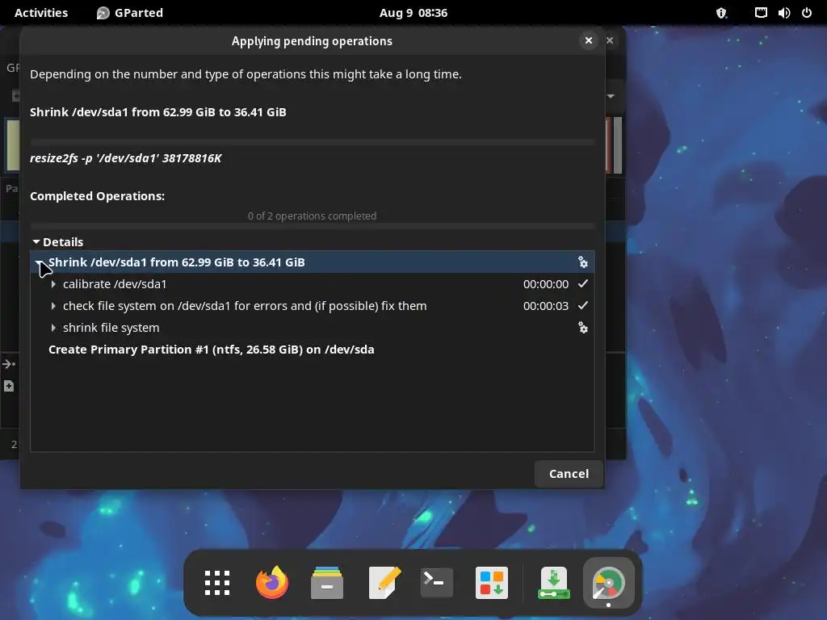Click the new partition icon in GParted sidebar
This screenshot has width=827, height=620.
tap(9, 386)
